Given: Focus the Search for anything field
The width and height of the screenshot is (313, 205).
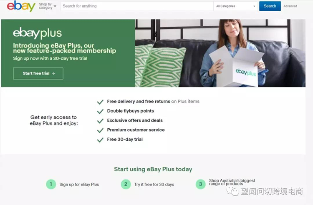Looking at the screenshot, I should click(x=137, y=6).
